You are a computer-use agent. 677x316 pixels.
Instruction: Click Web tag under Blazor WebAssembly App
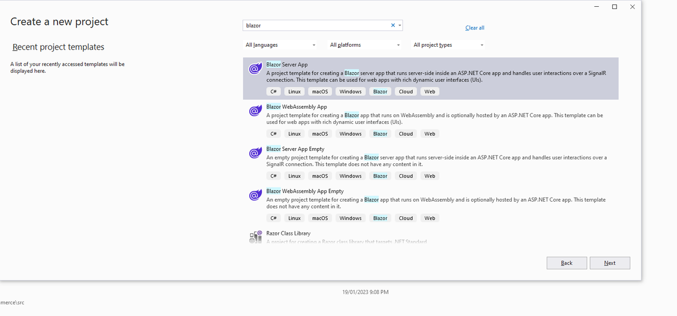[430, 133]
